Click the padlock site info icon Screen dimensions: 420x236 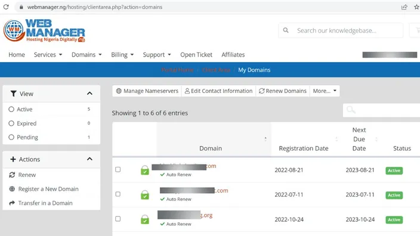click(x=21, y=7)
